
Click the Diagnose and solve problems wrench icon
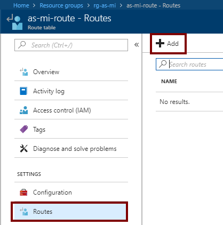click(24, 148)
